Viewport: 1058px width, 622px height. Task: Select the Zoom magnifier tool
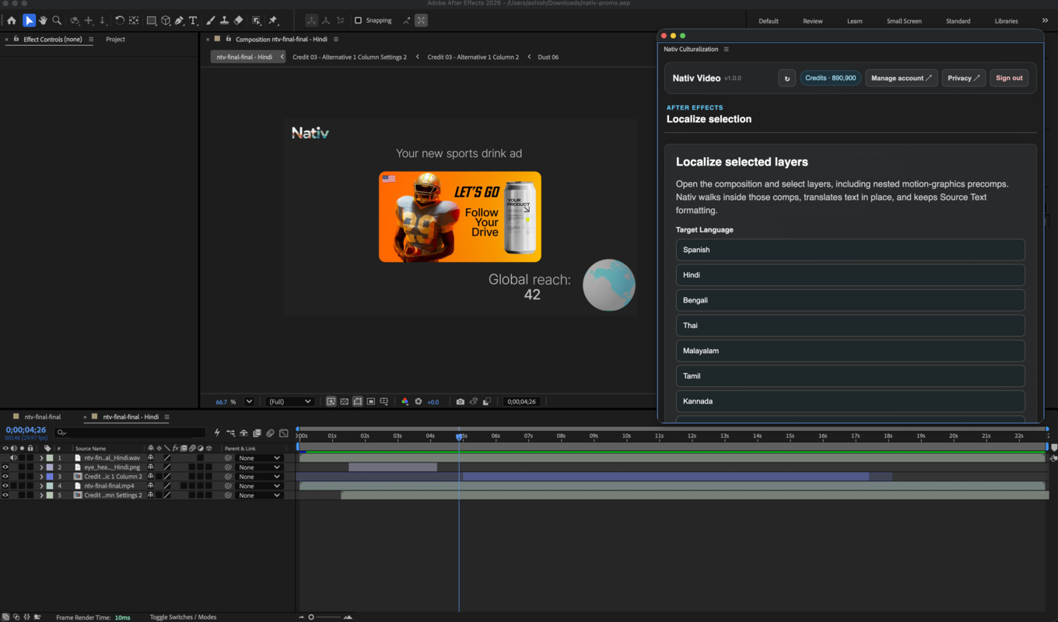(57, 20)
